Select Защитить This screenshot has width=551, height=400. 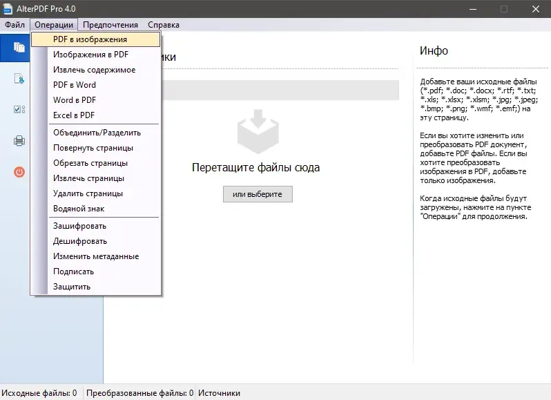click(x=95, y=286)
